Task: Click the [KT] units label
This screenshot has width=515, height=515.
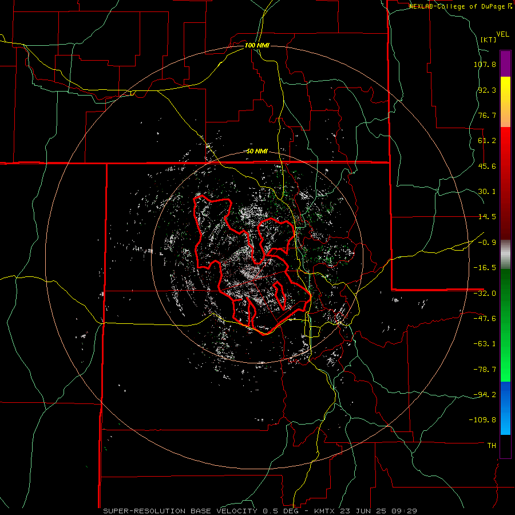Action: pyautogui.click(x=489, y=39)
